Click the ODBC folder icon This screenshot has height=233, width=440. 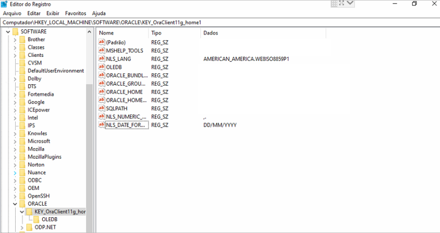[x=22, y=180]
